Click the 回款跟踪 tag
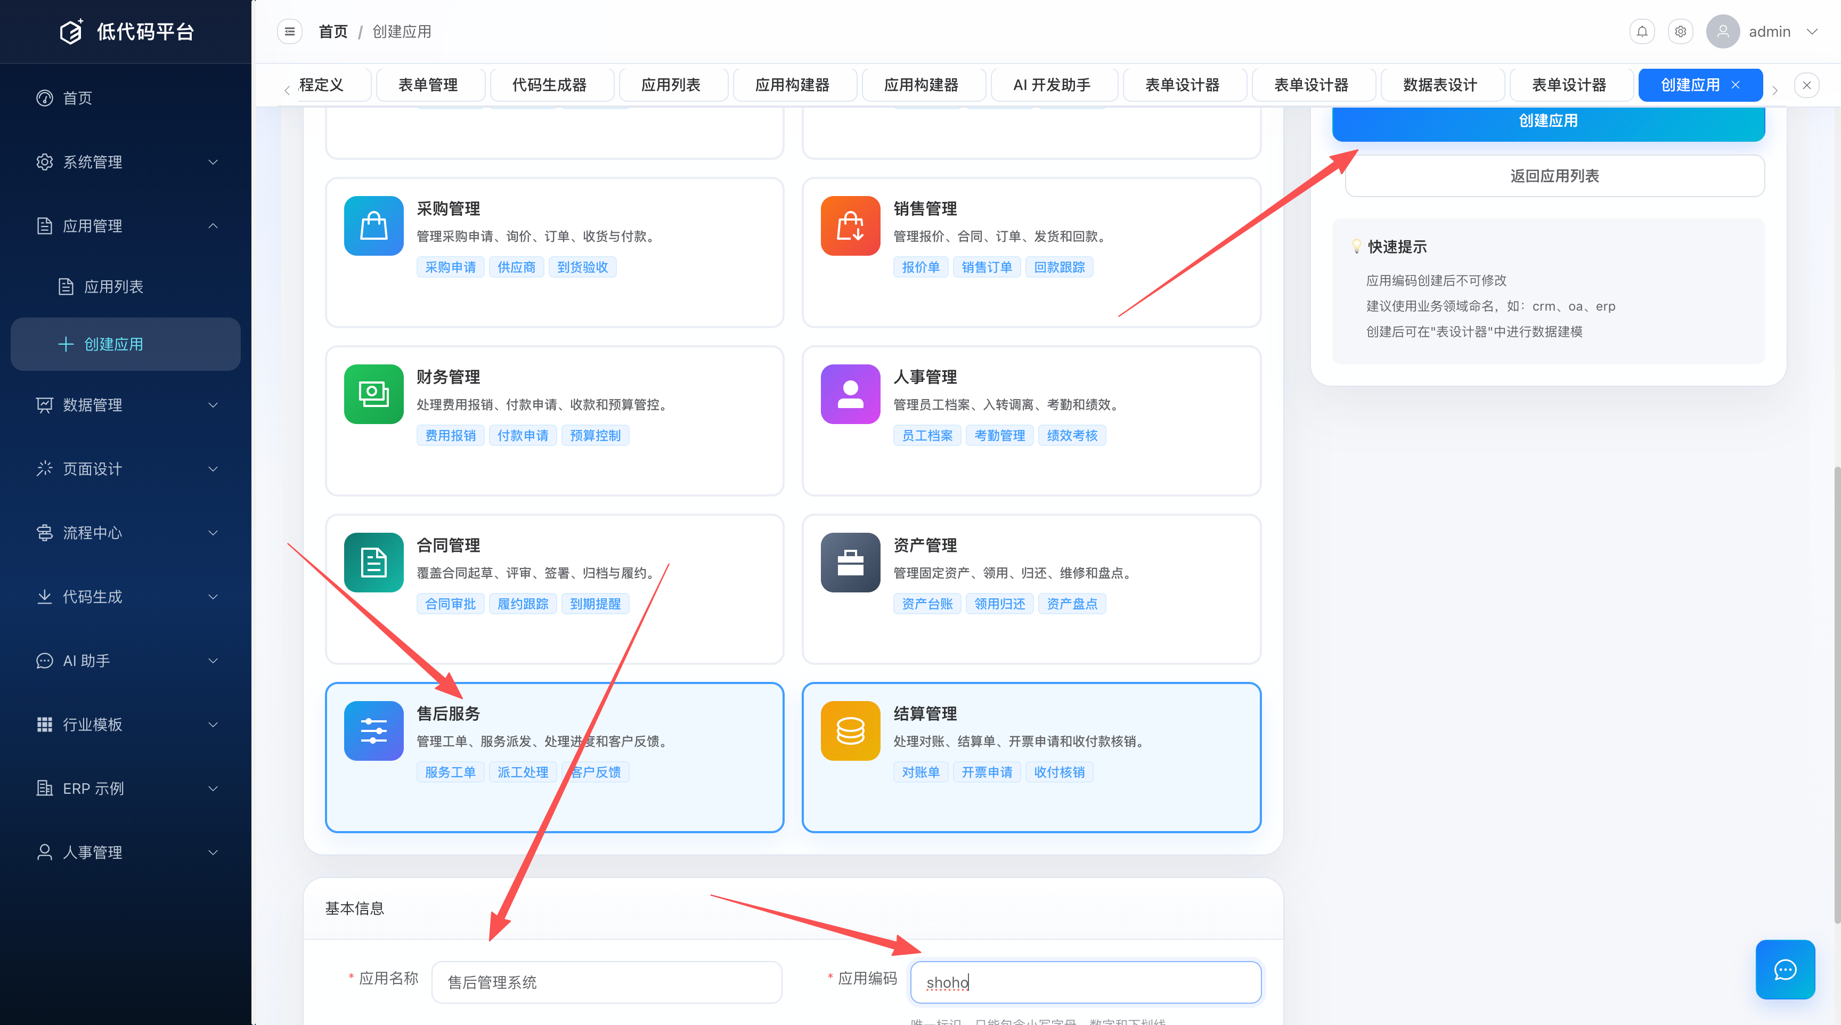This screenshot has height=1025, width=1841. pyautogui.click(x=1058, y=267)
